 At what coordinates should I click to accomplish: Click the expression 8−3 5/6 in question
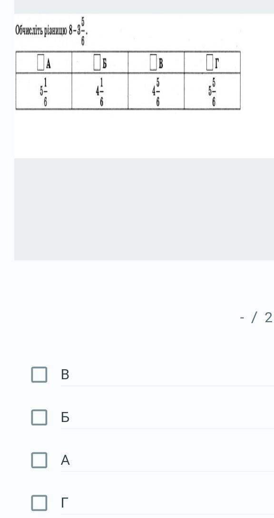tap(78, 32)
